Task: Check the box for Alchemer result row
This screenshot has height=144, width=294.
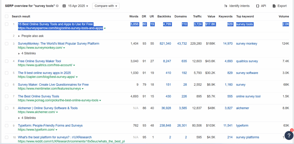Action: [7, 108]
